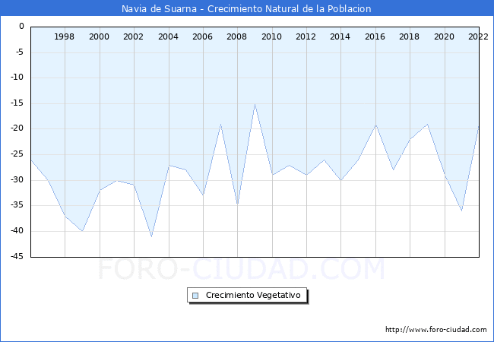Click the 2000 year label
Viewport: 494px width, 342px height.
pyautogui.click(x=99, y=36)
